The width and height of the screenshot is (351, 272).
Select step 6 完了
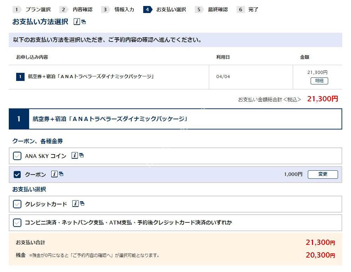coord(247,10)
